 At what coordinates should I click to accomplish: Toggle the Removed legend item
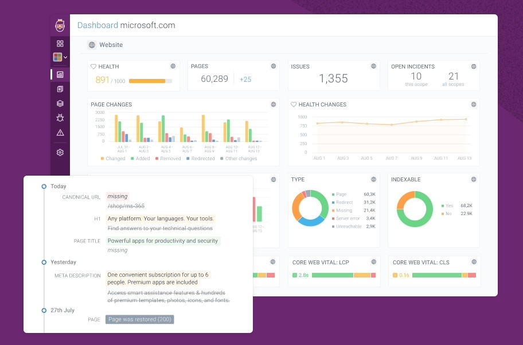(168, 158)
